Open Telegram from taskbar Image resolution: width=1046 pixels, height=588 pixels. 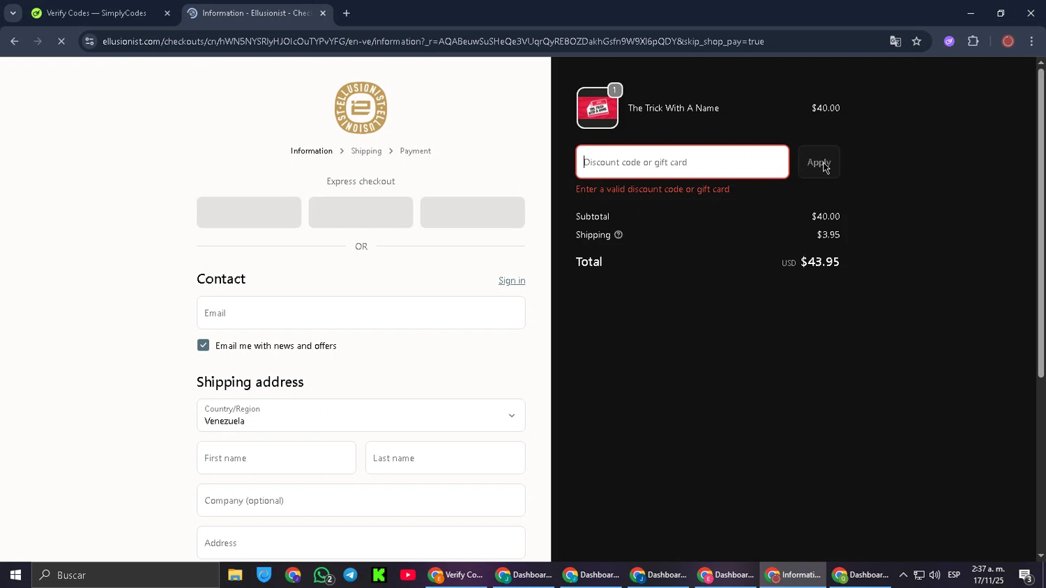click(x=350, y=575)
